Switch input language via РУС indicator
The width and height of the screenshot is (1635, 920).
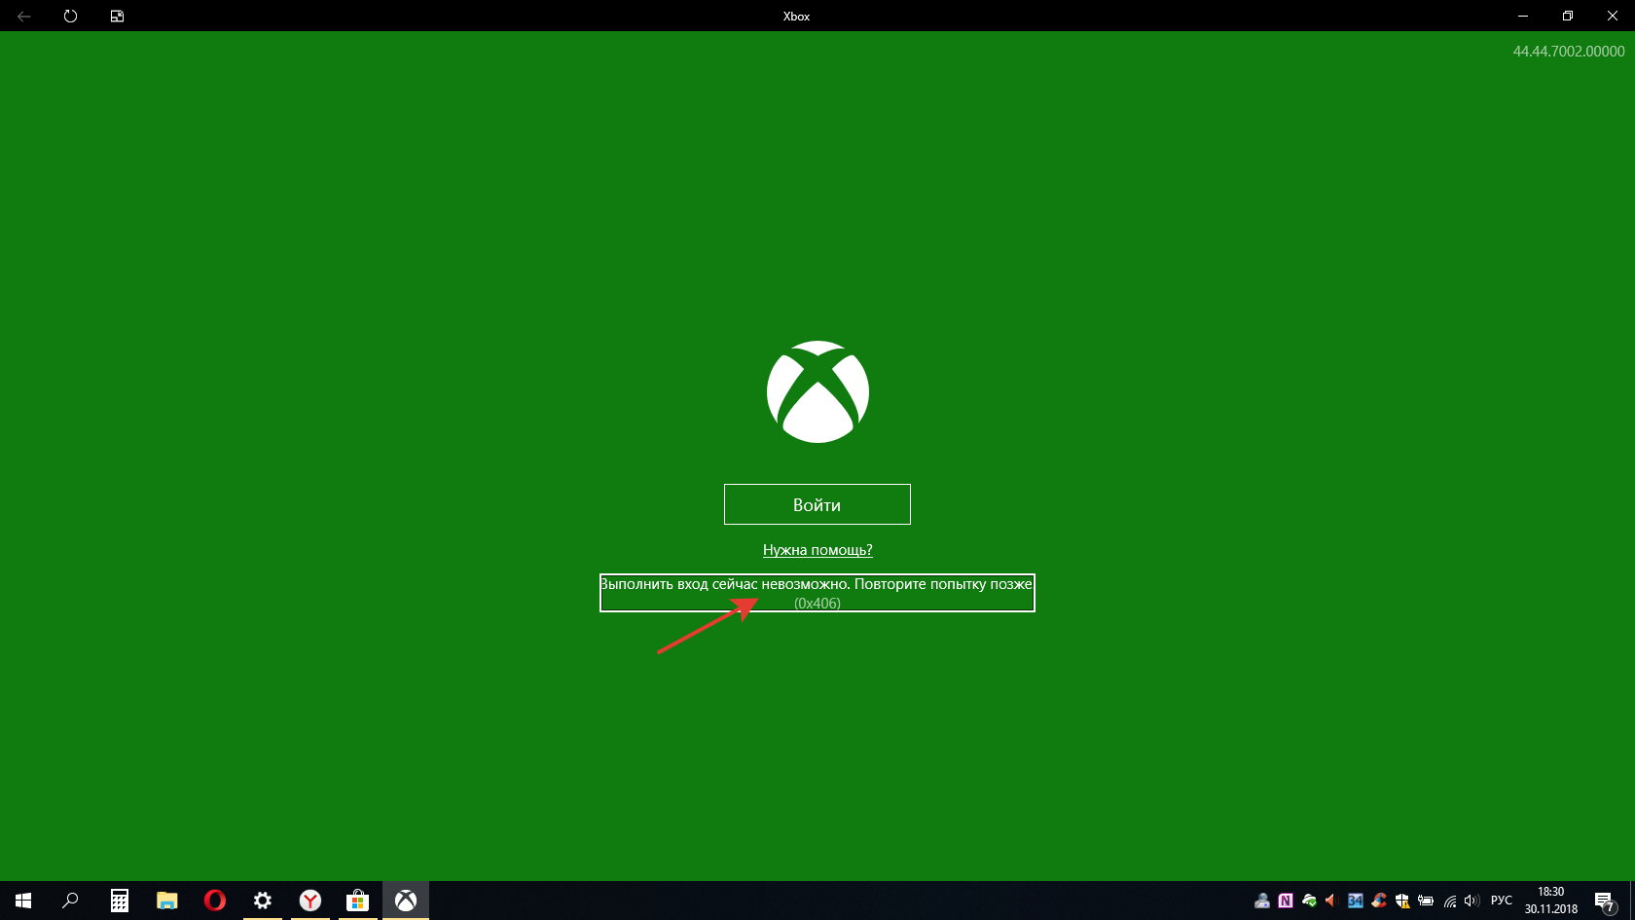[x=1502, y=901]
